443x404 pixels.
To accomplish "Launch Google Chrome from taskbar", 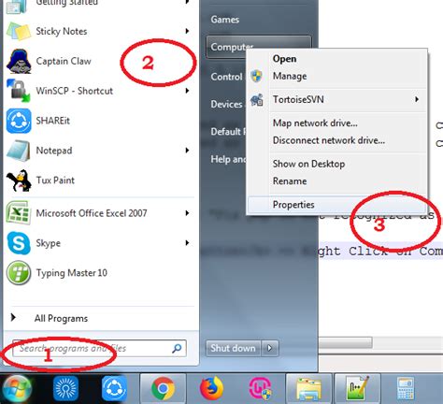I will coord(163,389).
